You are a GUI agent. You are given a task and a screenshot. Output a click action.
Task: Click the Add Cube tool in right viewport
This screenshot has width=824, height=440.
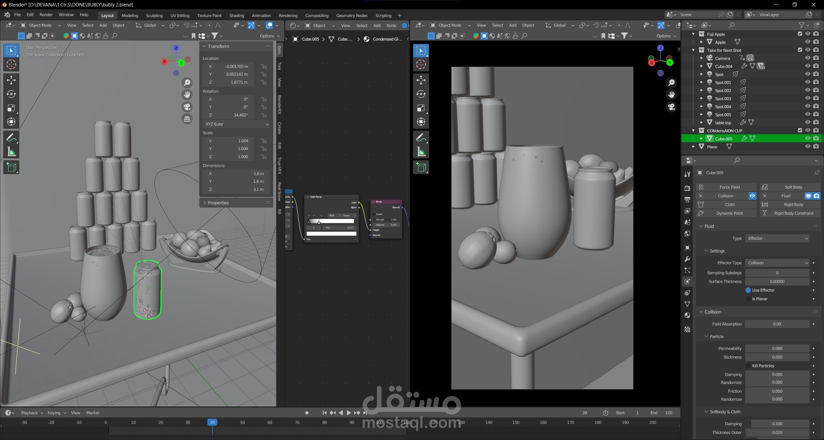pyautogui.click(x=421, y=167)
